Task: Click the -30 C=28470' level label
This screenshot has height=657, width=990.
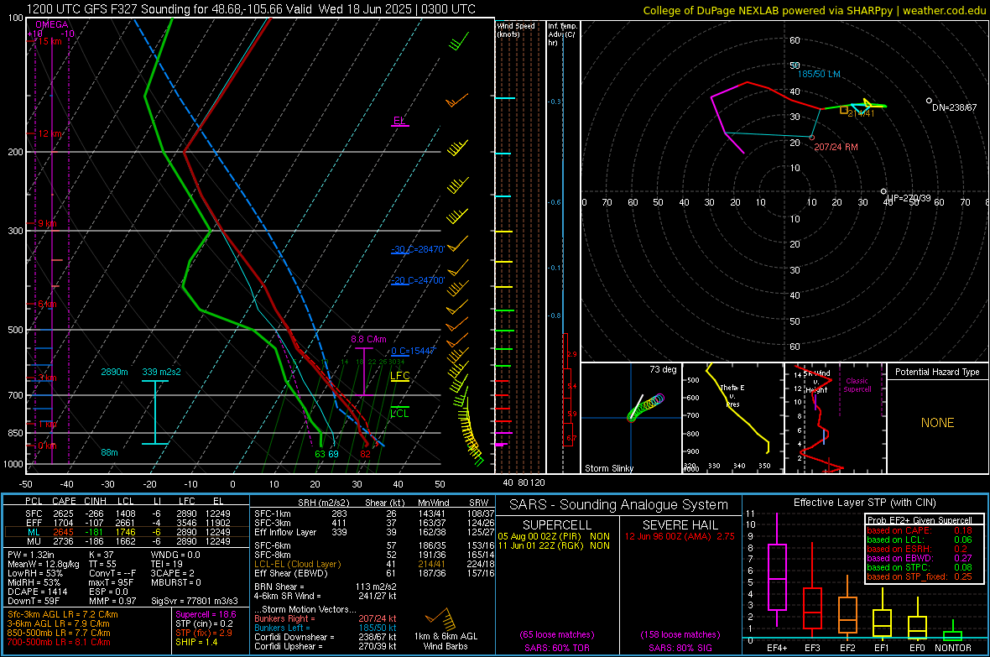Action: (418, 249)
